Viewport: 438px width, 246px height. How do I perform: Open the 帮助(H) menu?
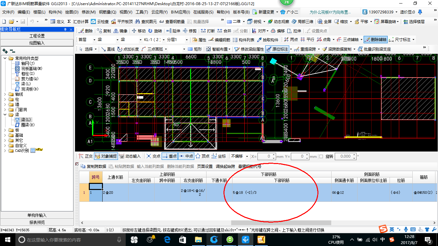coord(223,12)
